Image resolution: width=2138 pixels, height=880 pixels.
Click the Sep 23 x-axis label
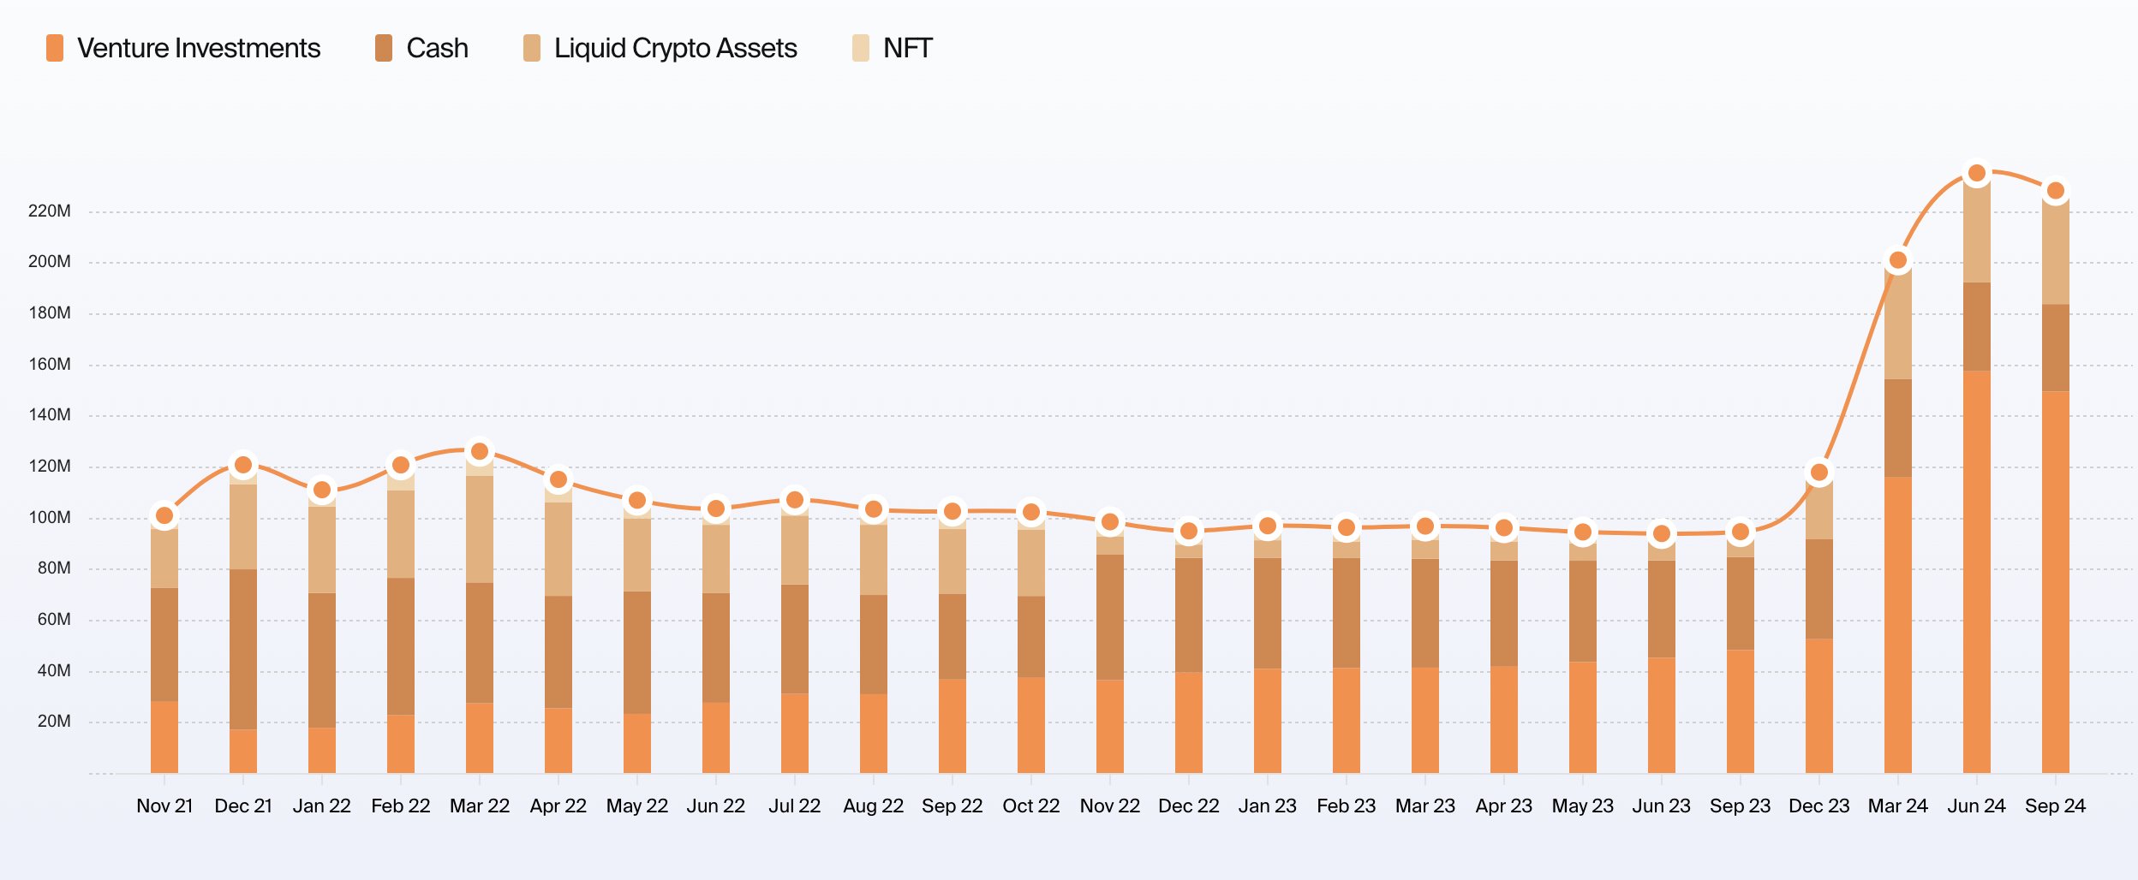click(1740, 806)
